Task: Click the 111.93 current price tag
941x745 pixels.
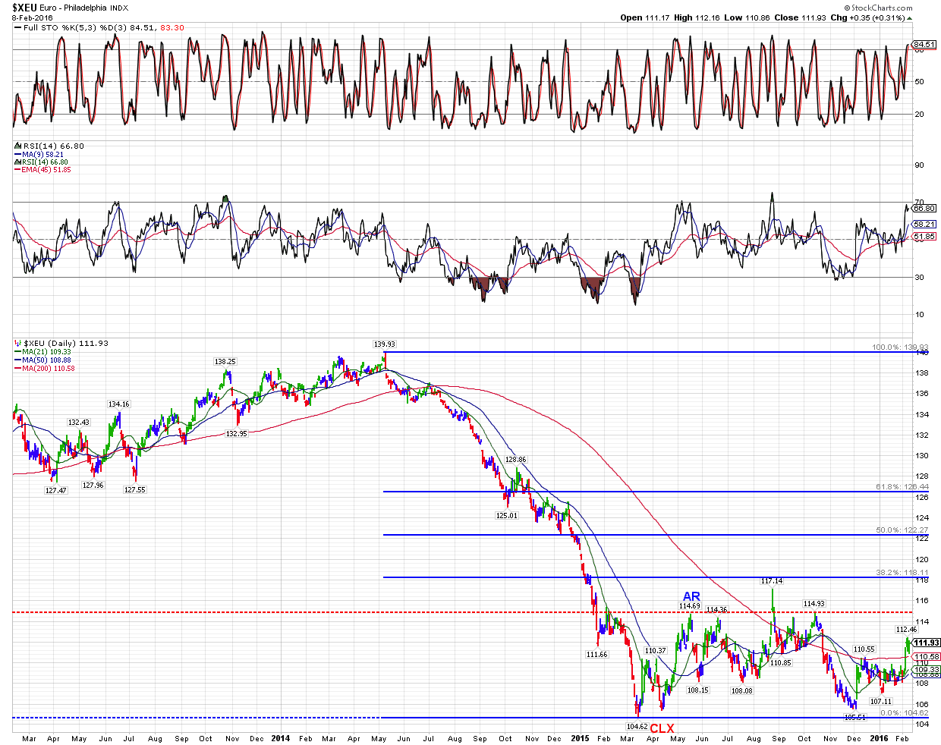Action: tap(926, 643)
